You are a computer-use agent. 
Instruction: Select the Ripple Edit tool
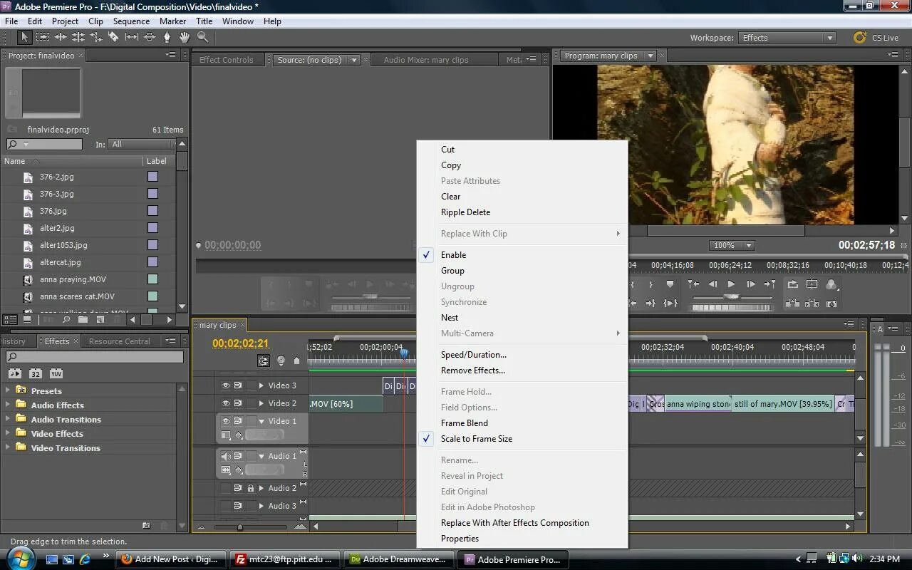click(61, 37)
